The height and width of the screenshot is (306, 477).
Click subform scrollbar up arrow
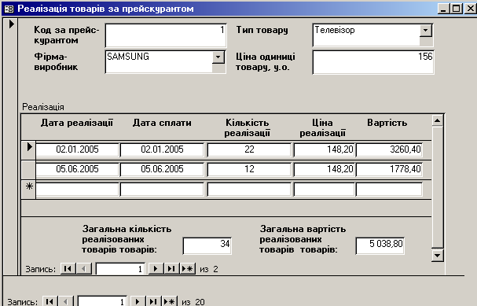[437, 121]
